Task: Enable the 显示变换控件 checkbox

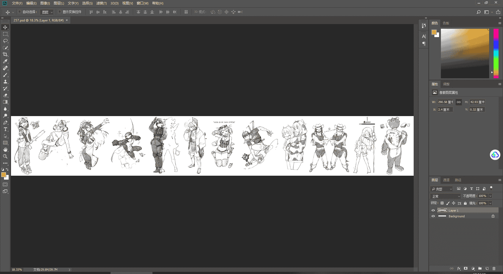Action: click(x=59, y=12)
